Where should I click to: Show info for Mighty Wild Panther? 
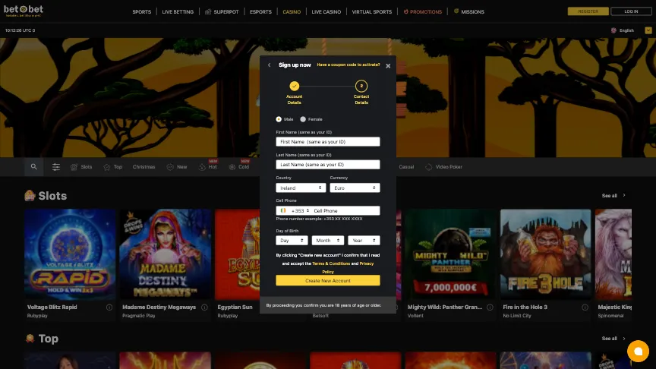[490, 307]
